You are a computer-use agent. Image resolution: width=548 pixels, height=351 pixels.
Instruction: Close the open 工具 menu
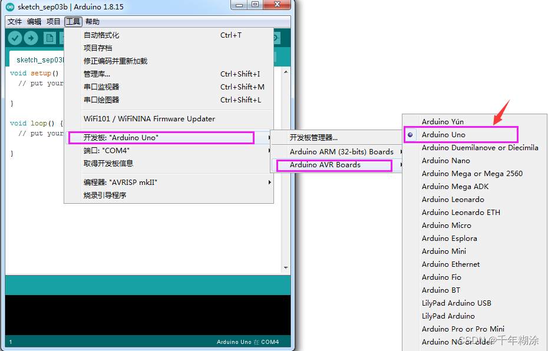(x=73, y=22)
